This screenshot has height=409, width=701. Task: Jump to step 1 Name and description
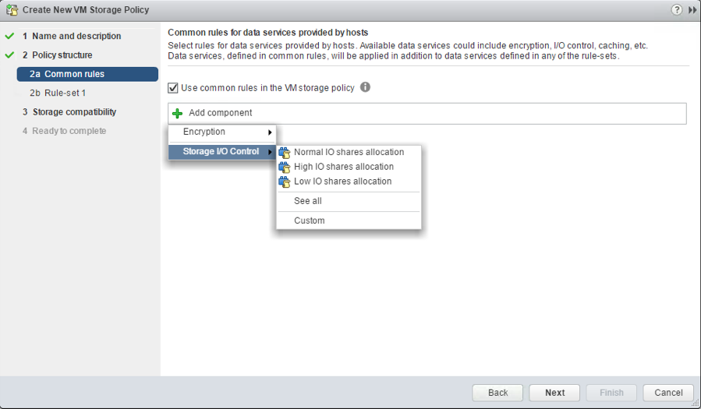pos(76,36)
